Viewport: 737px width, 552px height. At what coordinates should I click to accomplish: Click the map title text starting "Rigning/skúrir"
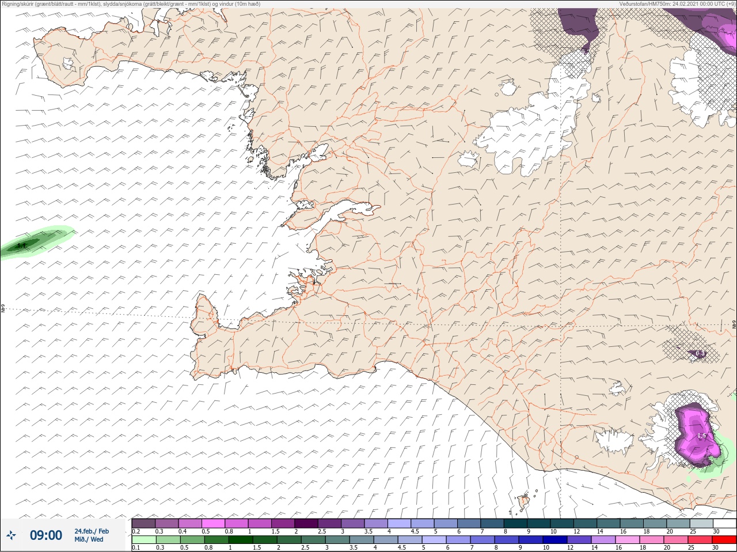(x=131, y=3)
